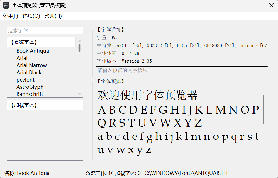The height and width of the screenshot is (178, 278).
Task: Select the Book Antiqua font
Action: coord(33,51)
